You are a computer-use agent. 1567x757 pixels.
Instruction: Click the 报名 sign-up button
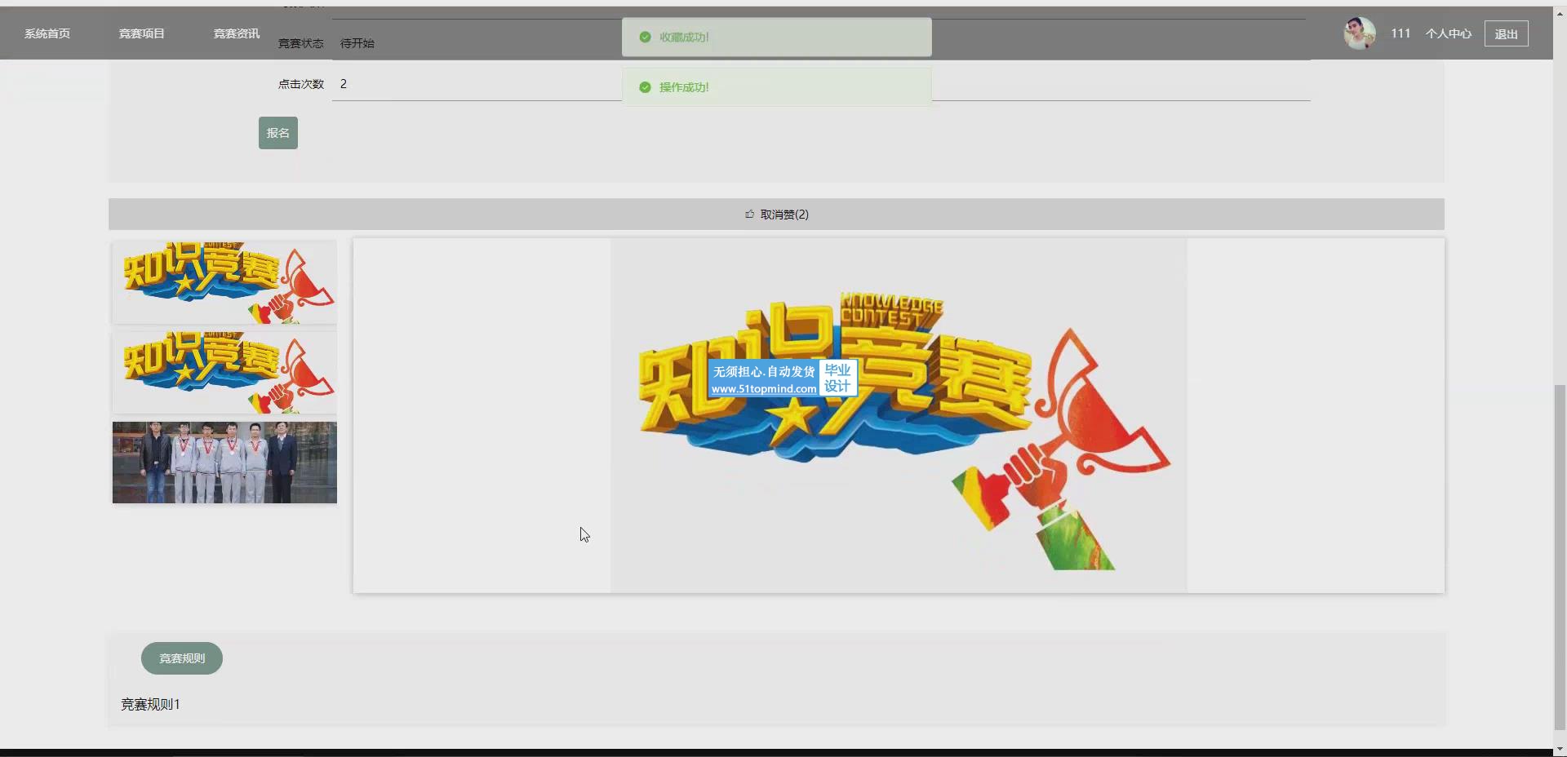click(x=278, y=133)
